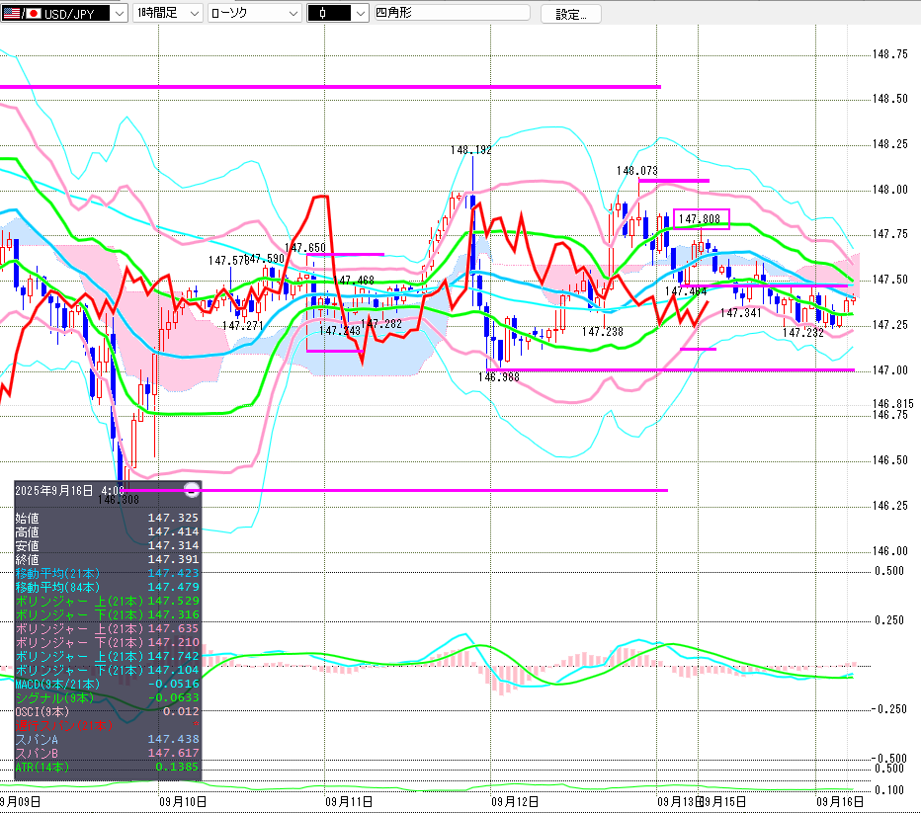Click the 四角形 shape input field
Image resolution: width=921 pixels, height=813 pixels.
pos(453,13)
